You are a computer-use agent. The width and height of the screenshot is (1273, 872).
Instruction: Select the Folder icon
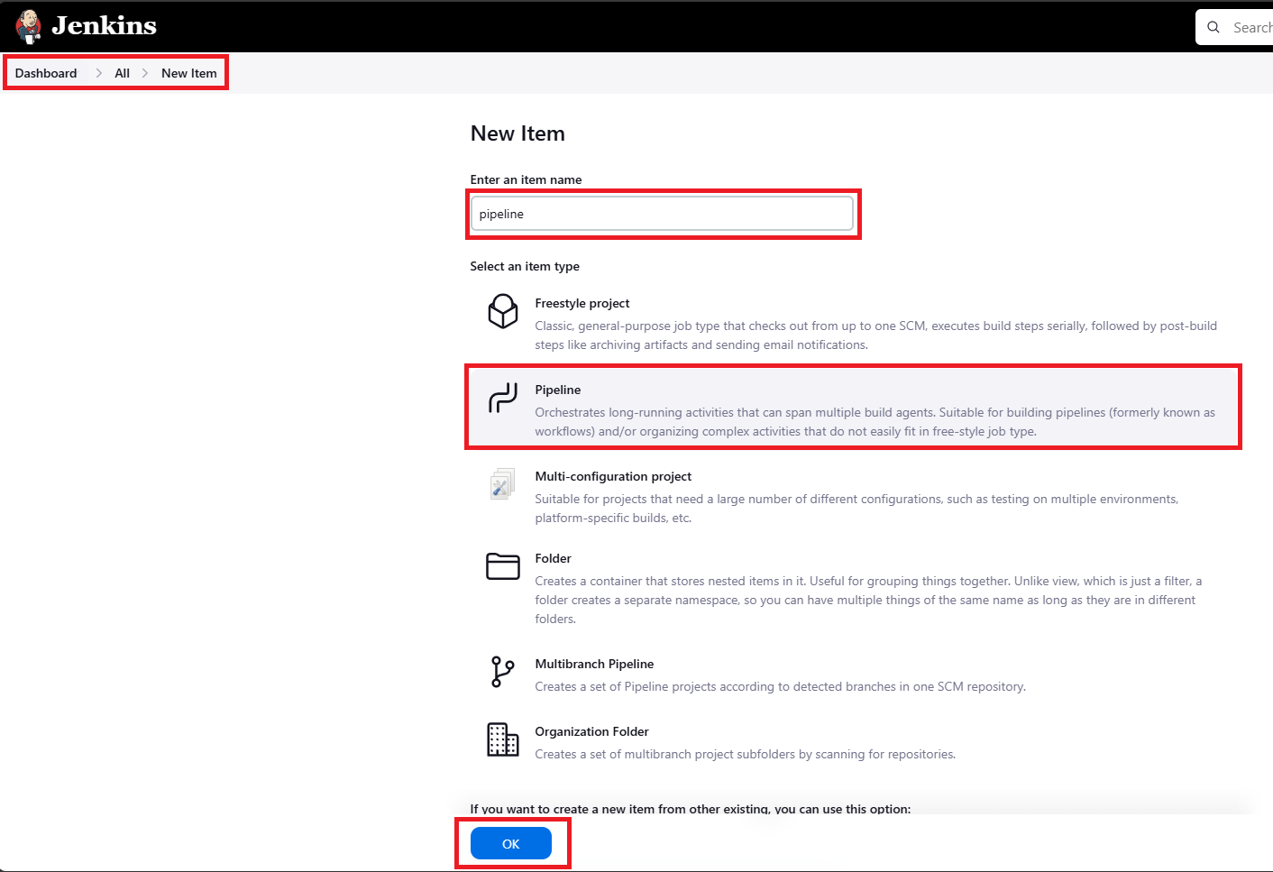pyautogui.click(x=503, y=566)
